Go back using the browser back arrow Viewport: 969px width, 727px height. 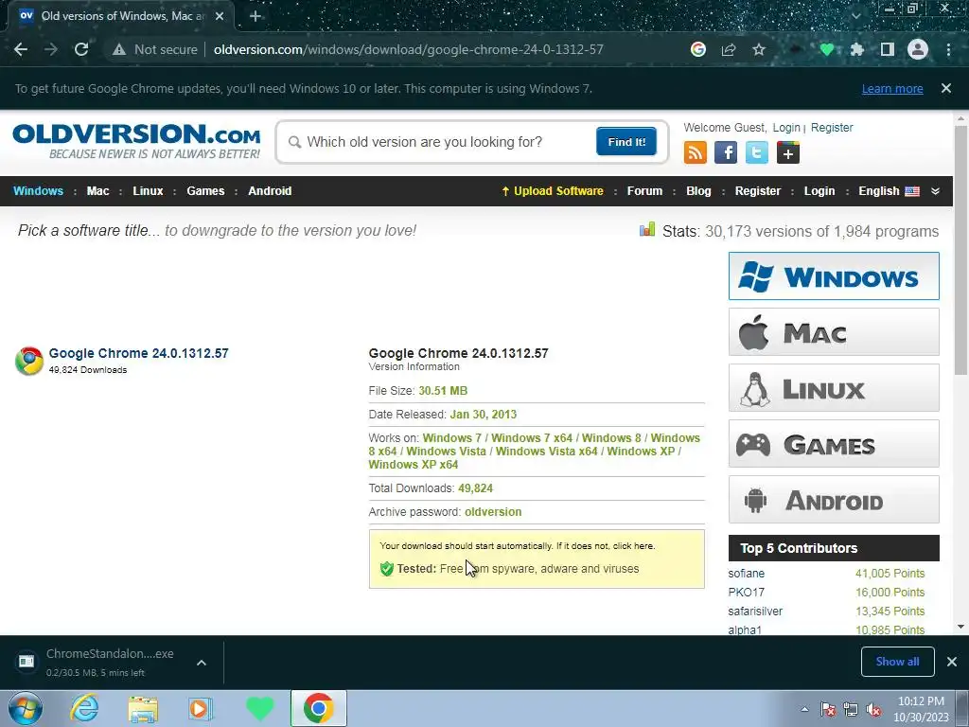(21, 49)
